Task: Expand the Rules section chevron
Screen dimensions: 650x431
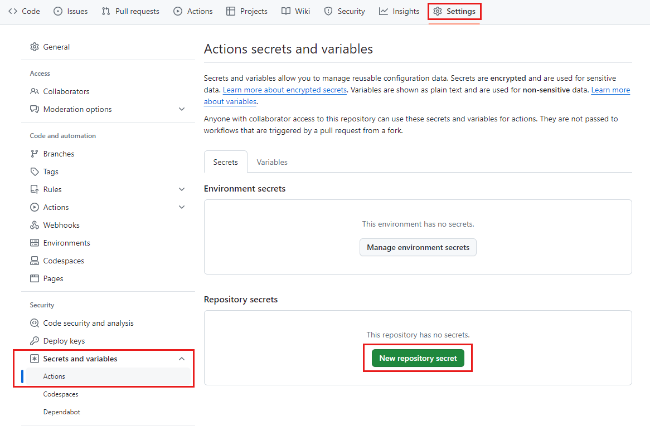Action: click(182, 189)
